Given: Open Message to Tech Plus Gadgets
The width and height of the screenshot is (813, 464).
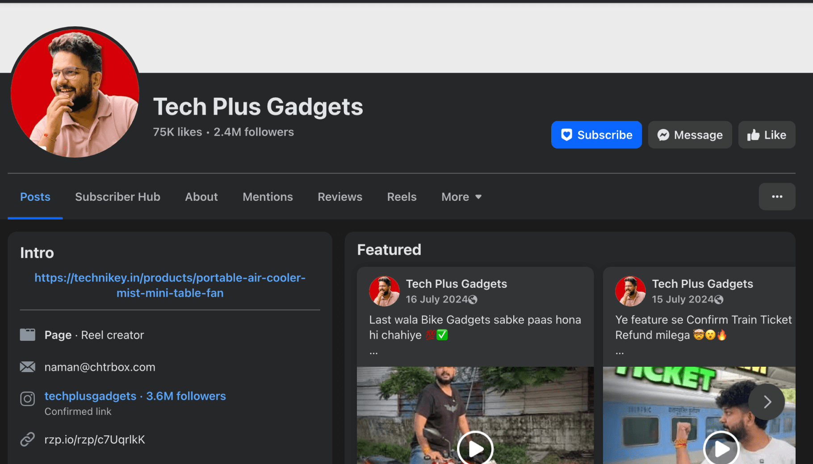Looking at the screenshot, I should 690,135.
